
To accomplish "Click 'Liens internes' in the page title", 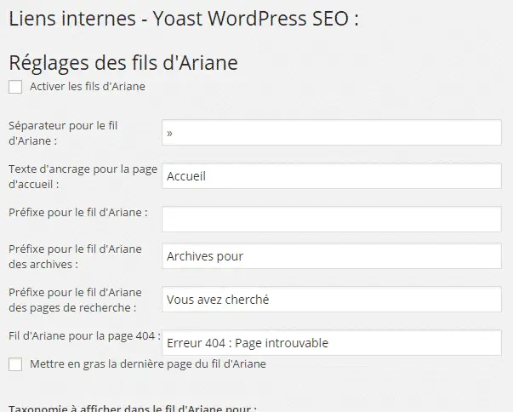I will pos(72,19).
